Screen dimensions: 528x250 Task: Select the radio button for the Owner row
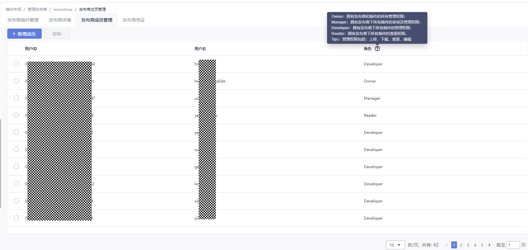coord(16,81)
